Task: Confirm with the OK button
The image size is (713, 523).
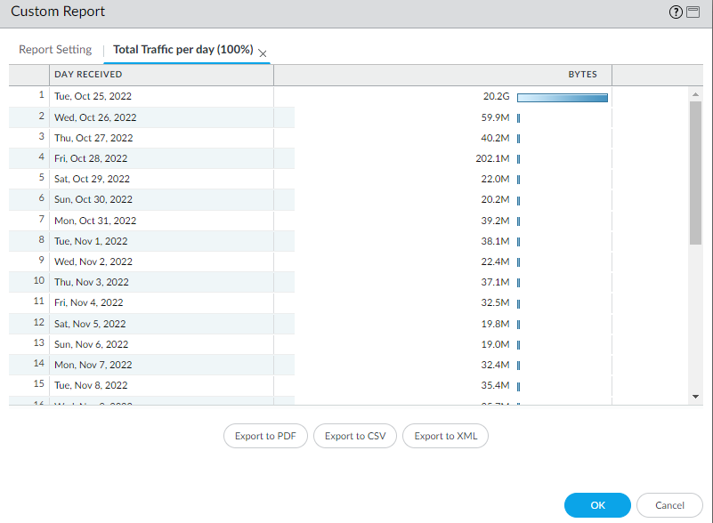Action: (x=597, y=505)
